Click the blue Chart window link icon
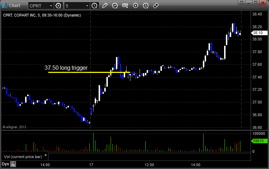Image resolution: width=269 pixels, height=169 pixels. (5, 6)
